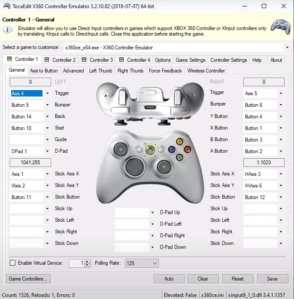Click the Clear button

[203, 278]
